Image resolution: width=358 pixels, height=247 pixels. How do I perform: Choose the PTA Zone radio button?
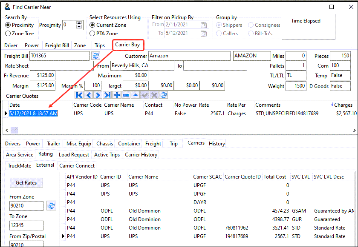click(92, 34)
